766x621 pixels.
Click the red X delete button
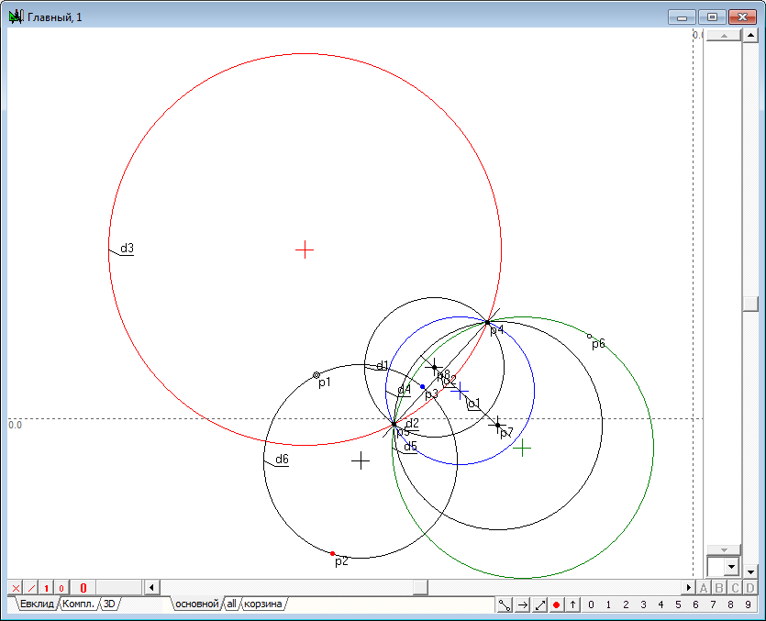pos(16,588)
